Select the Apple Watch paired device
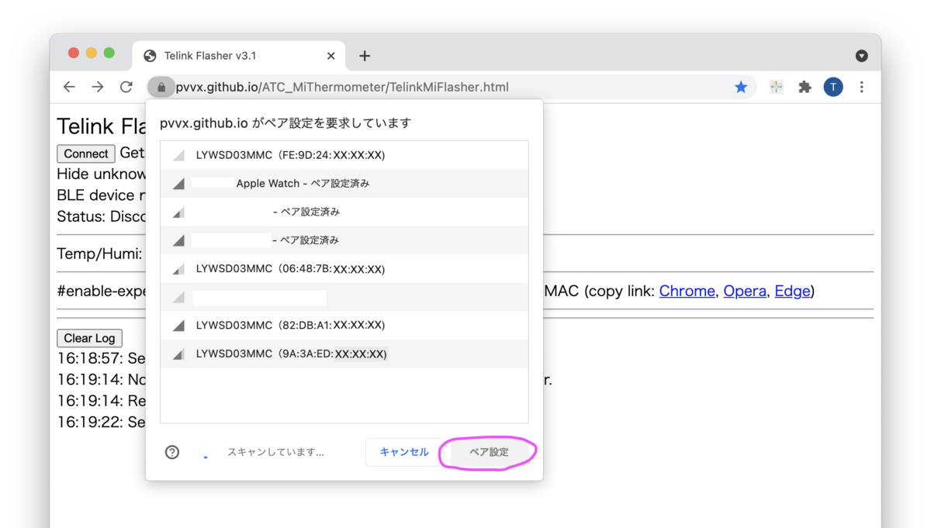 [344, 184]
